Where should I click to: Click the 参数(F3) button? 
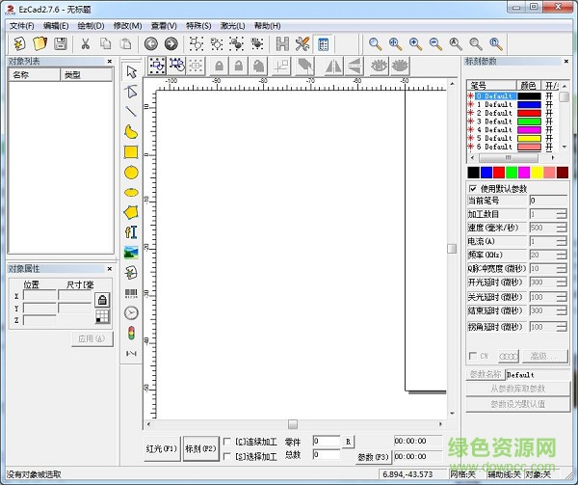coord(372,457)
